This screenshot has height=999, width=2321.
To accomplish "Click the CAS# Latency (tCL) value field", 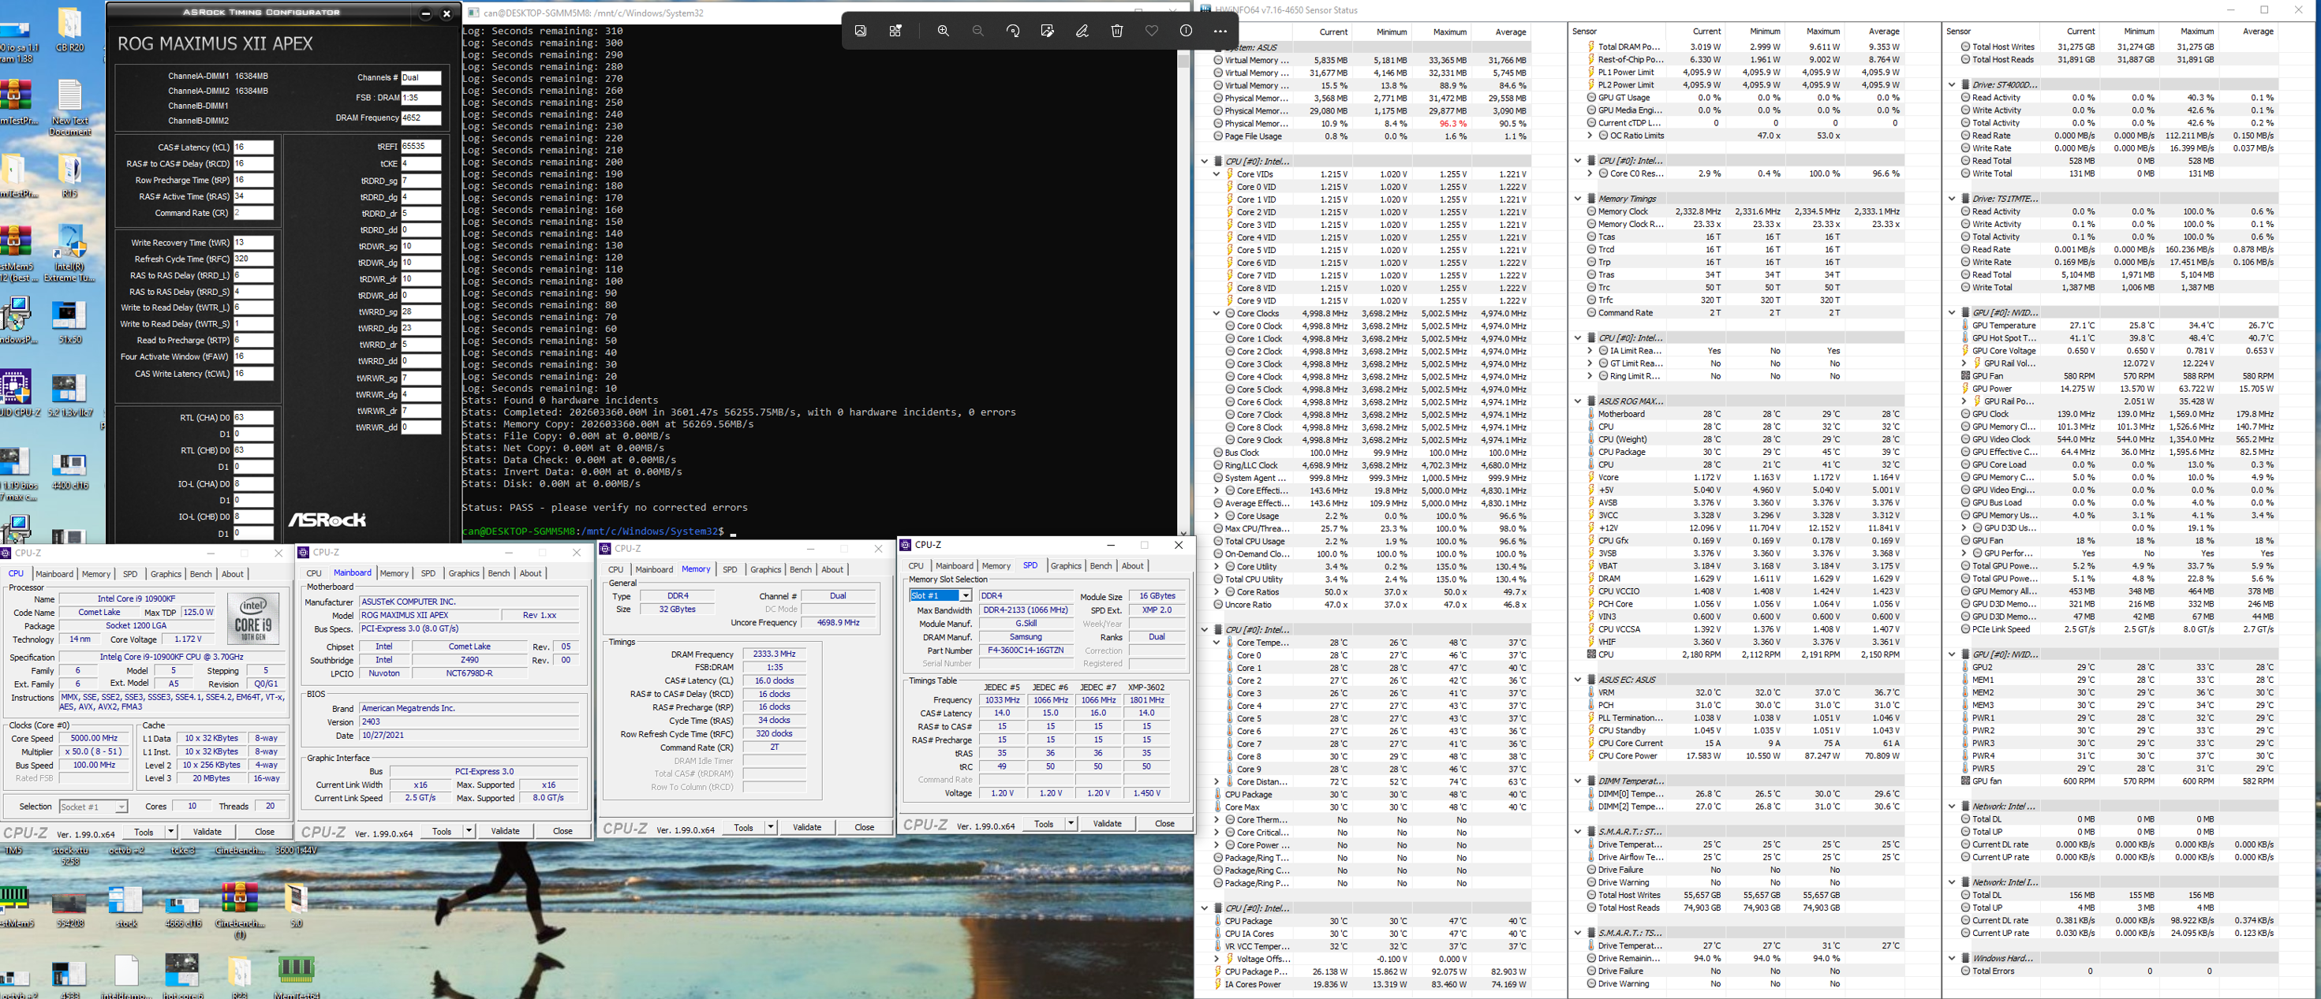I will [x=253, y=147].
